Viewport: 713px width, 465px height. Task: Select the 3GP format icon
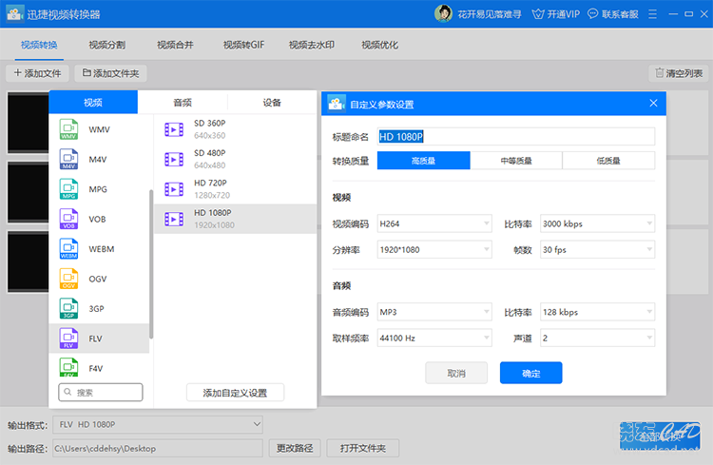coord(68,308)
